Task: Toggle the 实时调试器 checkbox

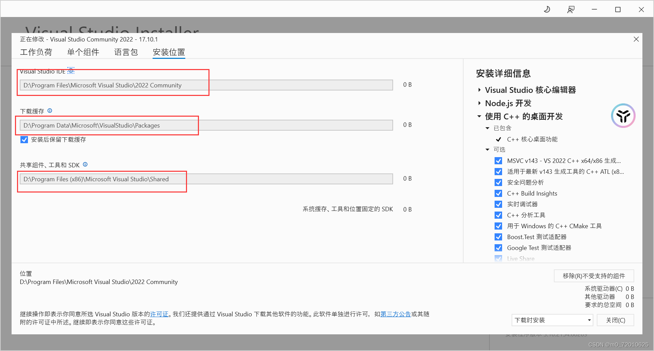Action: 498,204
